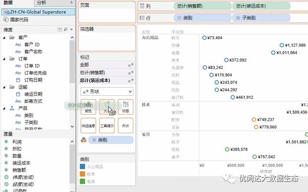Screen dimensions: 308x192
Task: Click the dimensions list scroll-down arrow
Action: (72, 127)
